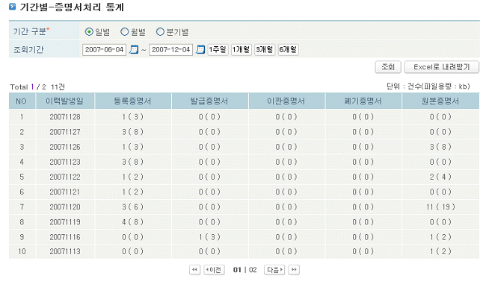Click 원본증명서 value 2 ( 4 ) for 20071122
This screenshot has height=284, width=483.
(x=440, y=177)
